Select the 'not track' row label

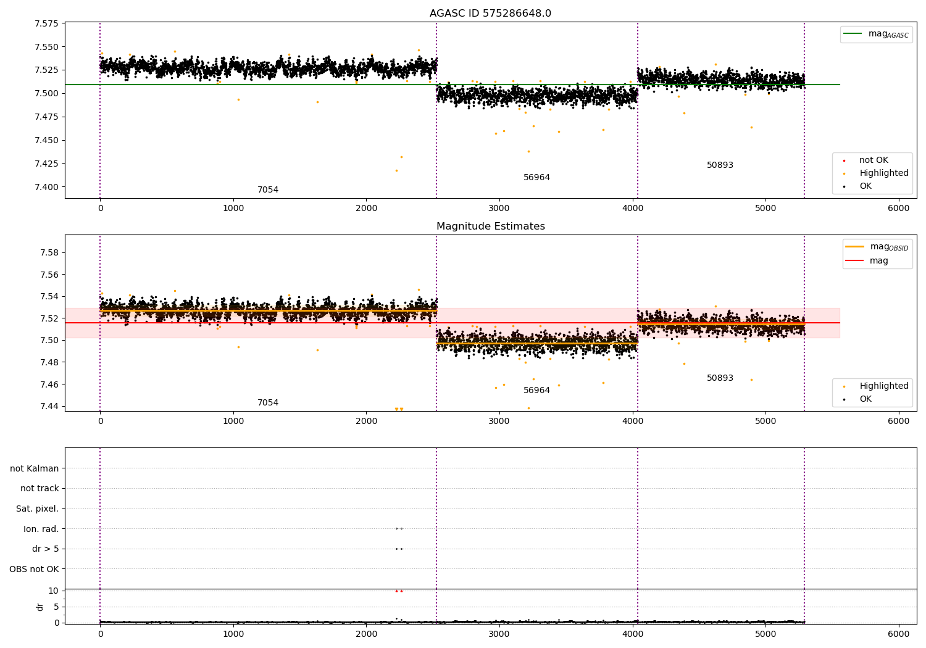click(40, 489)
